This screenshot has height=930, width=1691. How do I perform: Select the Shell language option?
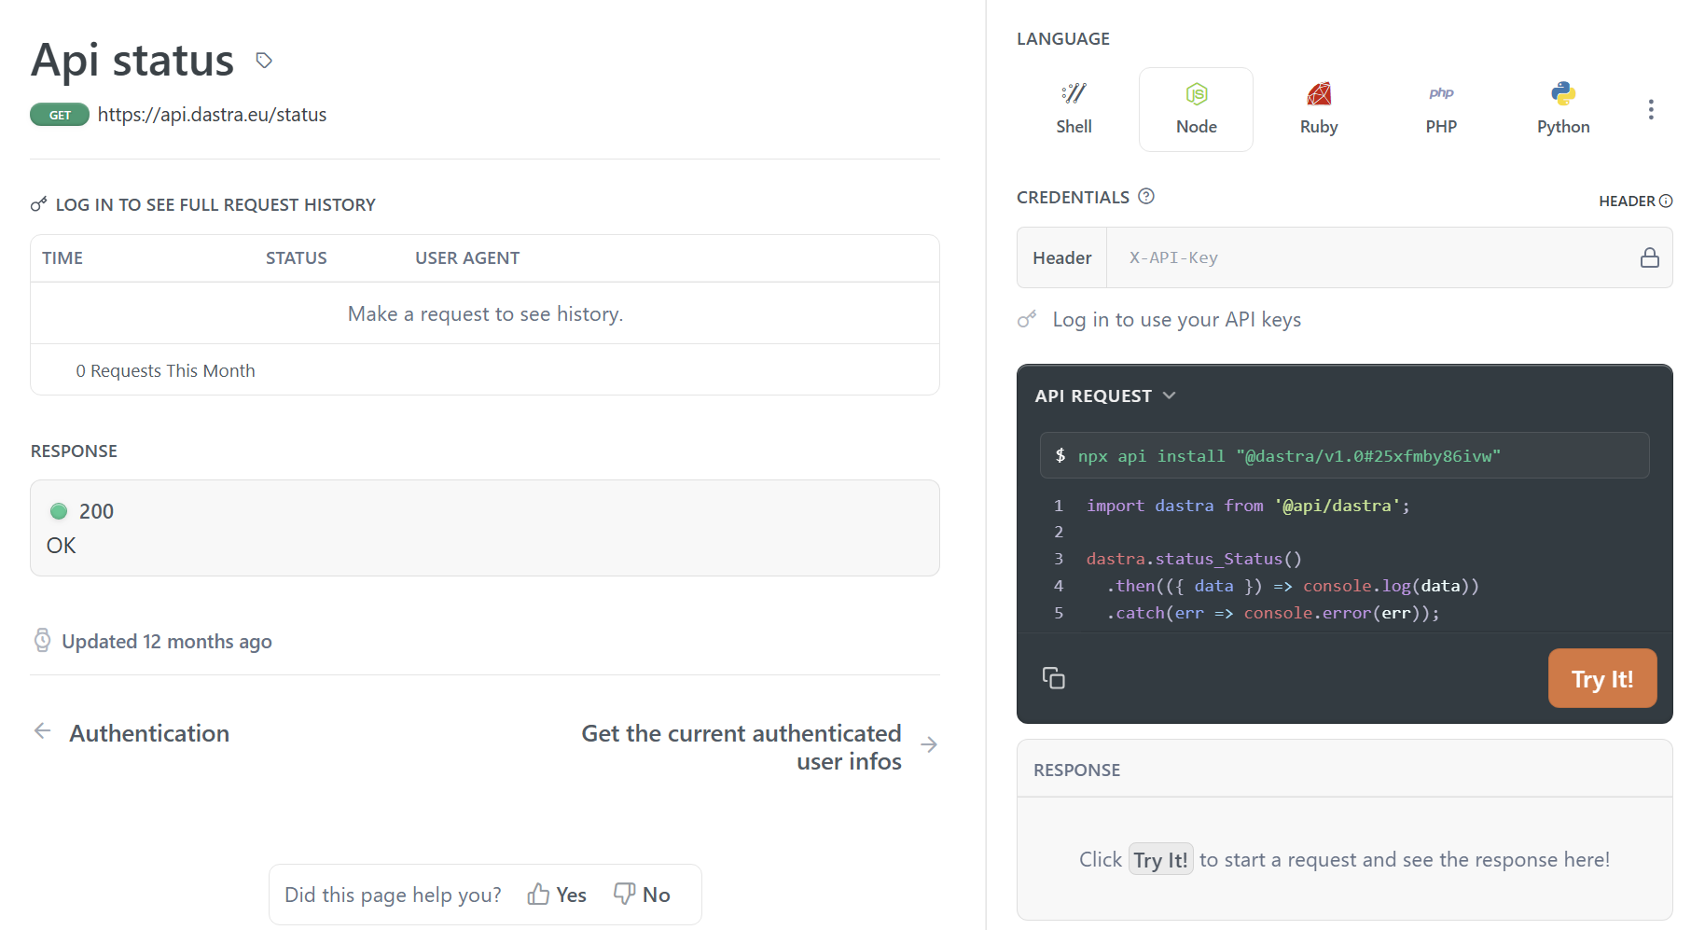(1074, 109)
